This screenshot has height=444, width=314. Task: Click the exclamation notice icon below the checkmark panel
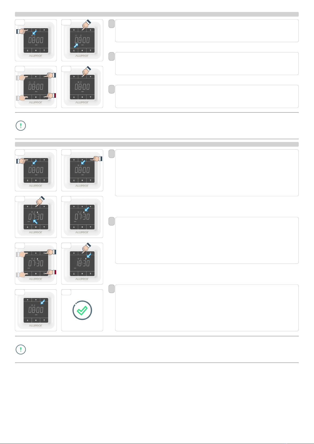click(x=21, y=349)
